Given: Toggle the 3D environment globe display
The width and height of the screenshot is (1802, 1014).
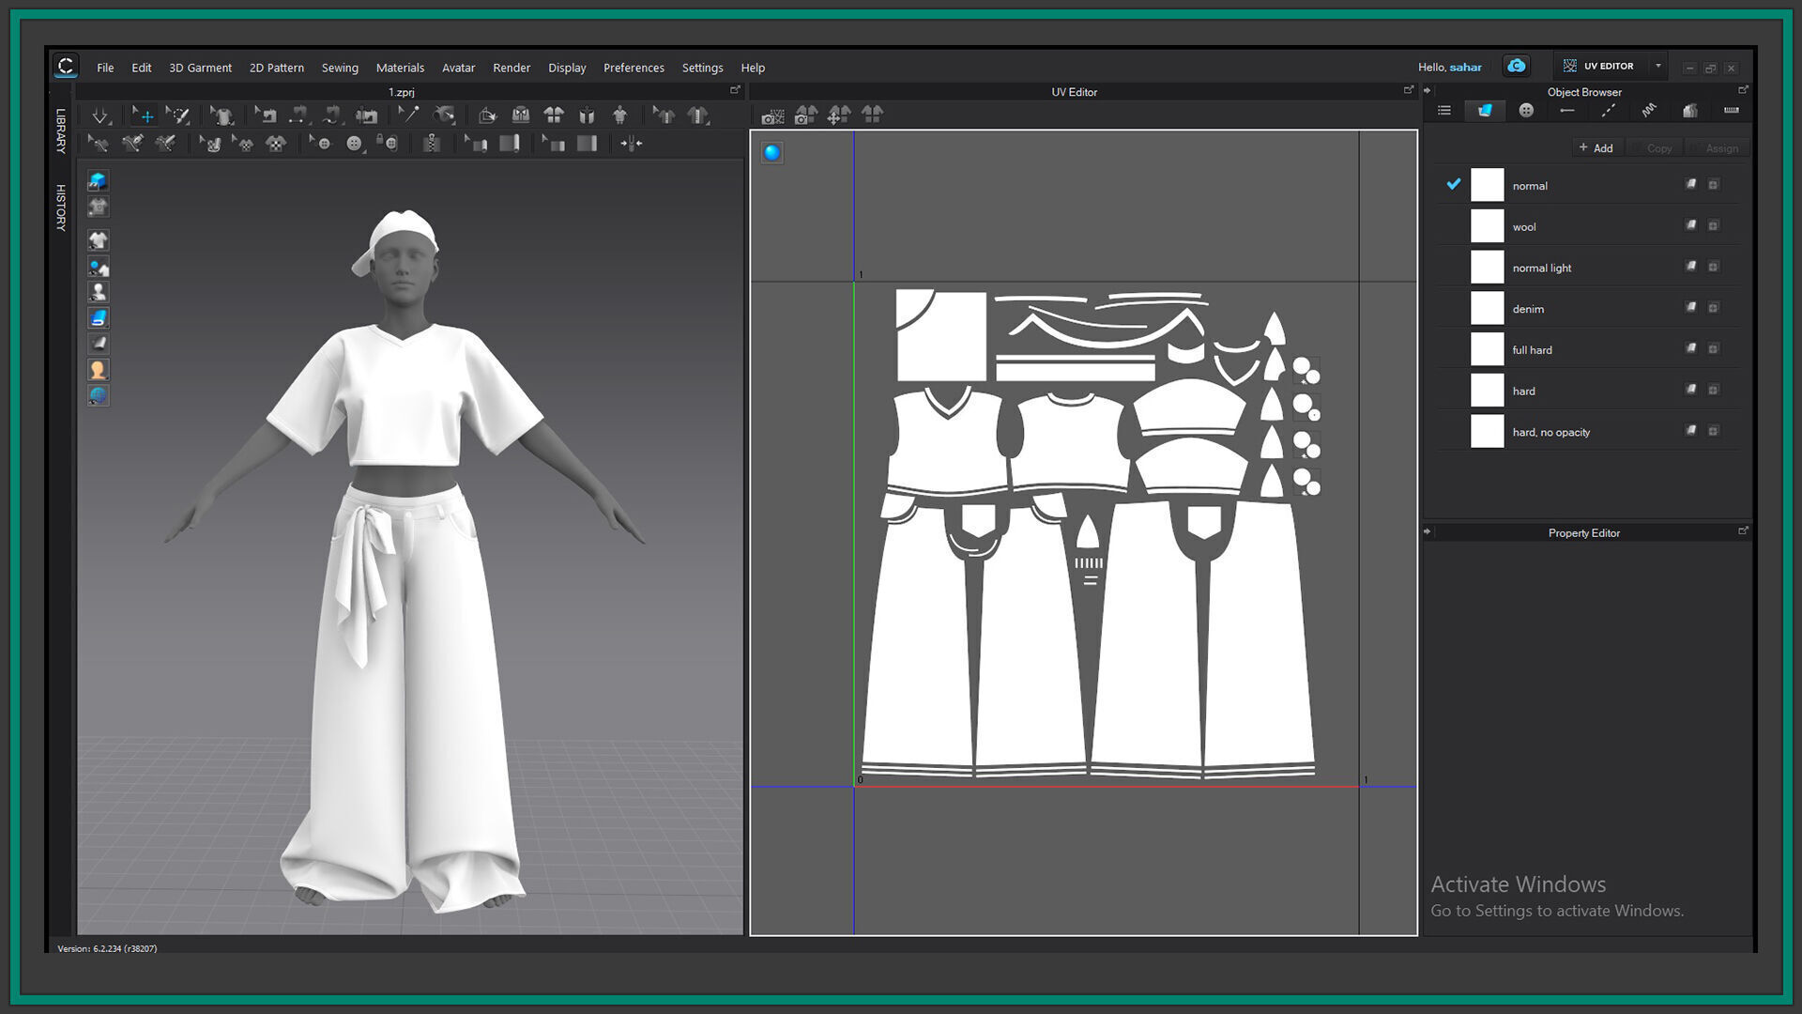Looking at the screenshot, I should [99, 396].
